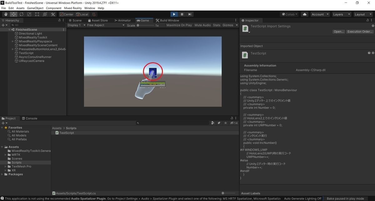Open the Mixed Reality menu
The height and width of the screenshot is (201, 375).
[x=73, y=8]
